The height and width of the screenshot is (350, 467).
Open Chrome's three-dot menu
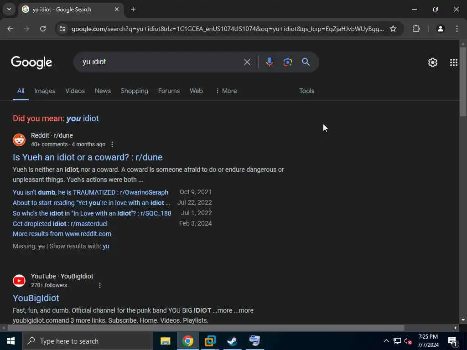pos(457,29)
